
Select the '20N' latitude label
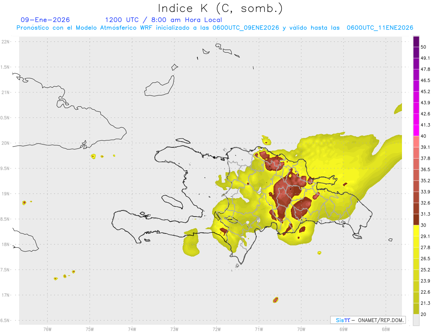[5, 143]
